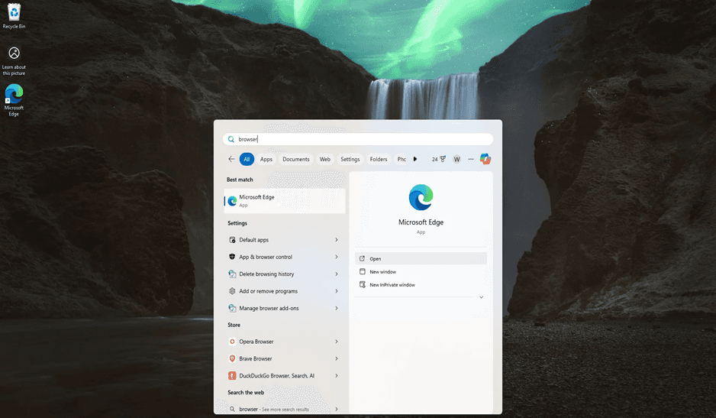Image resolution: width=716 pixels, height=418 pixels.
Task: Click the Open action icon in the preview pane
Action: (x=362, y=258)
